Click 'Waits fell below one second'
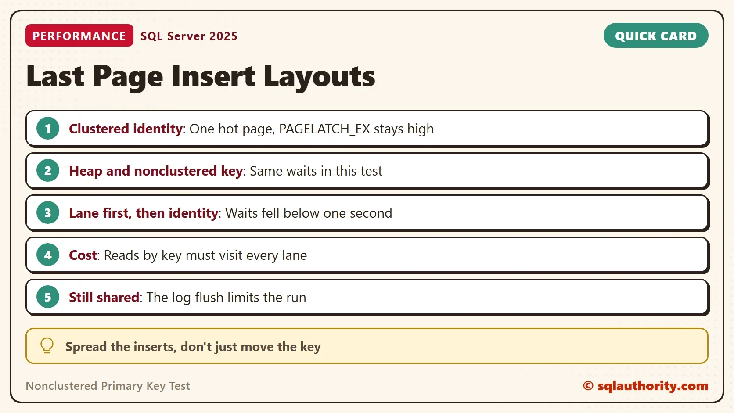734x413 pixels. coord(309,213)
